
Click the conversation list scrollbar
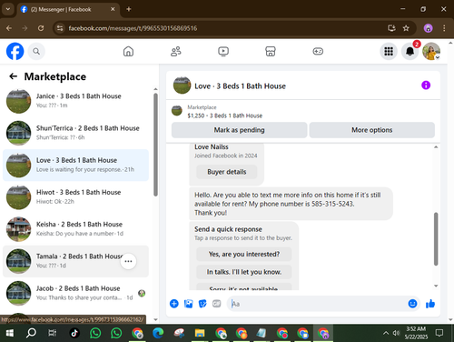155,145
